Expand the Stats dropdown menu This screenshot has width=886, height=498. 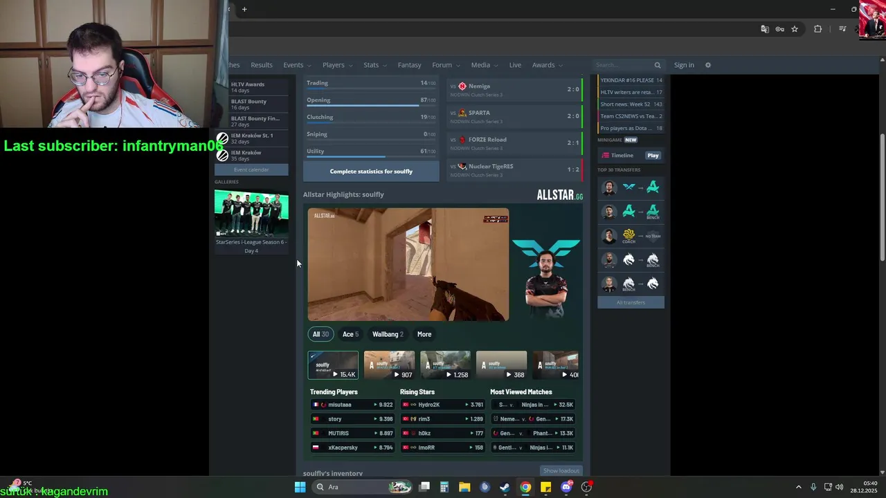(375, 65)
